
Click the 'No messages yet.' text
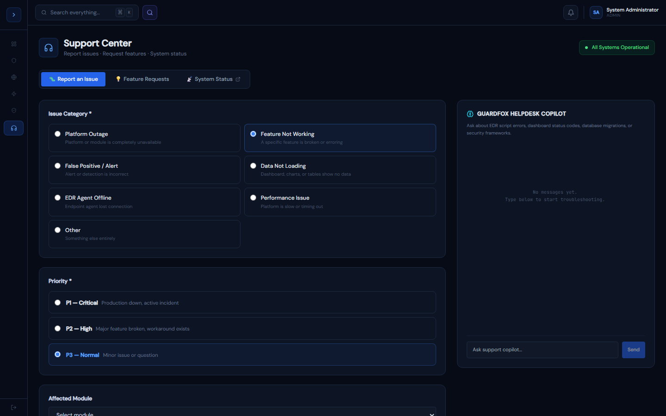pos(555,192)
